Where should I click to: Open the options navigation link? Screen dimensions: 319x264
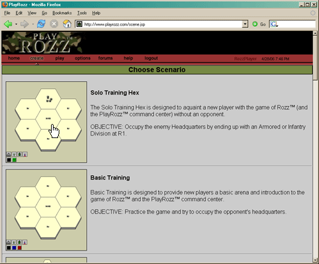(x=82, y=58)
